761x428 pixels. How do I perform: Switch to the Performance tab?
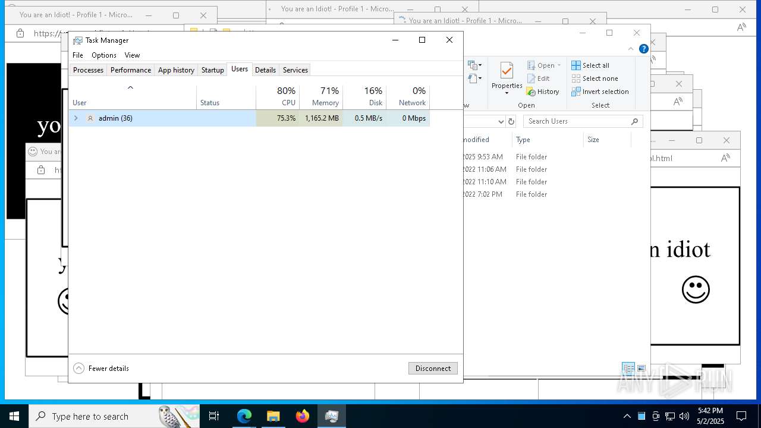click(131, 70)
